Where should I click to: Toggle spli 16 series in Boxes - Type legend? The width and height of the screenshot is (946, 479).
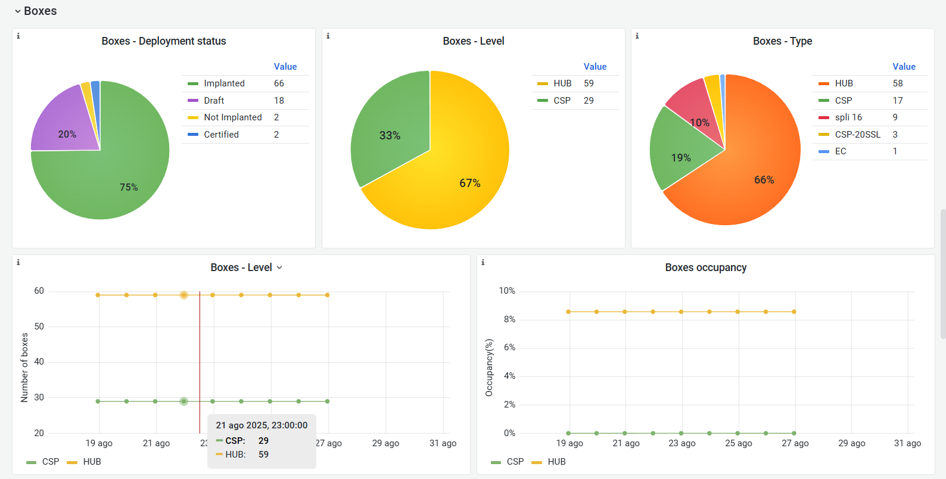[848, 117]
